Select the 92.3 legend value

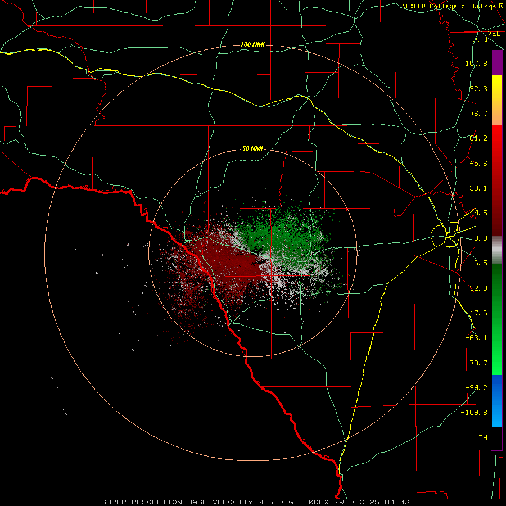point(478,88)
